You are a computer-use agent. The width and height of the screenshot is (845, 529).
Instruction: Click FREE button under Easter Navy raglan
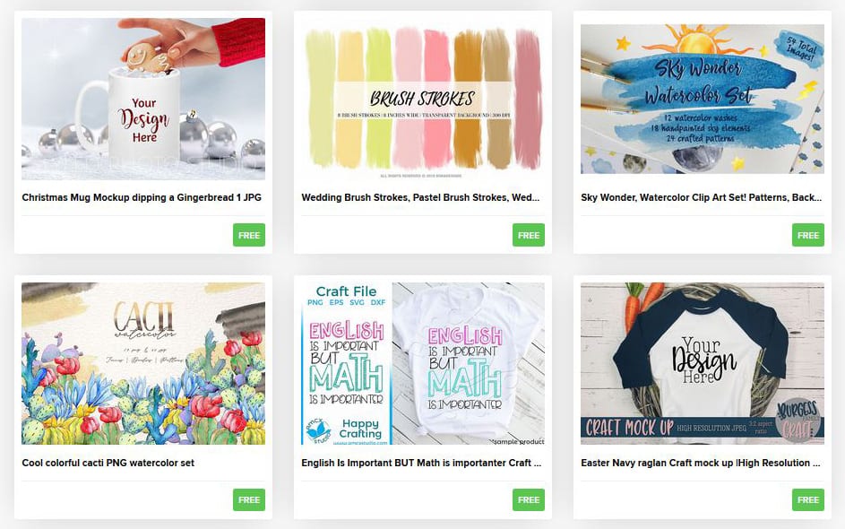(808, 500)
